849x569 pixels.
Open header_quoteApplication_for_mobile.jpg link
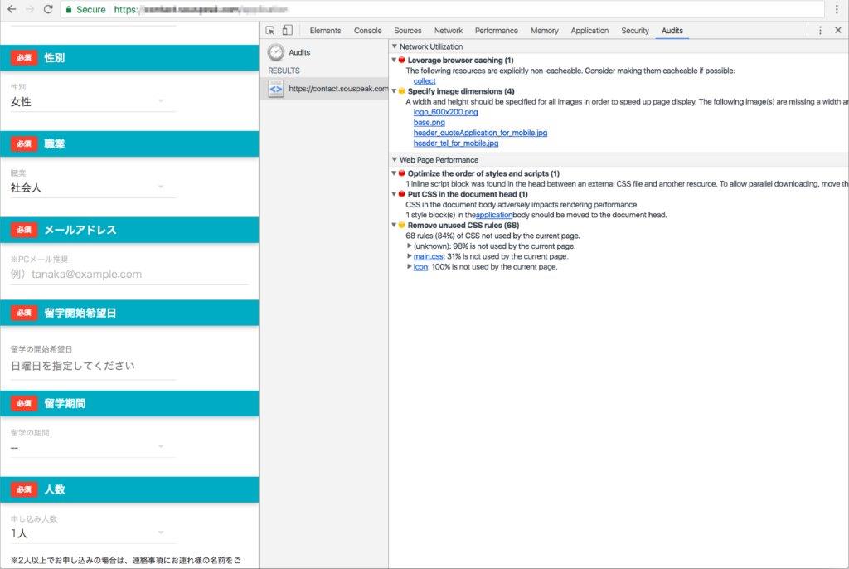tap(480, 133)
